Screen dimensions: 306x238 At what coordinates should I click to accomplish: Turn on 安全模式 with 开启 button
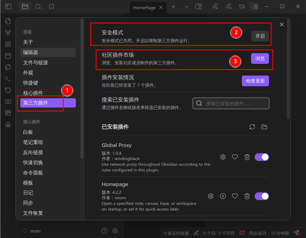(260, 36)
